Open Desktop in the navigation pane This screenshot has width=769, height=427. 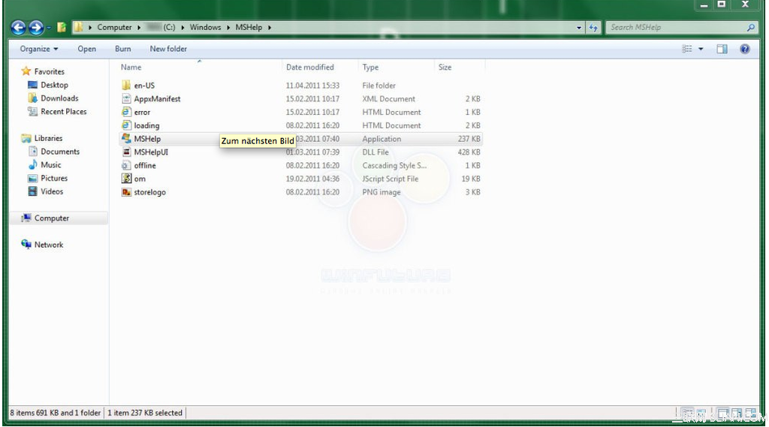tap(54, 85)
